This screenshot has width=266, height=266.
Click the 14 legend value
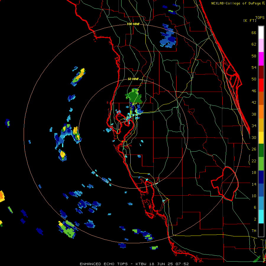point(254,184)
